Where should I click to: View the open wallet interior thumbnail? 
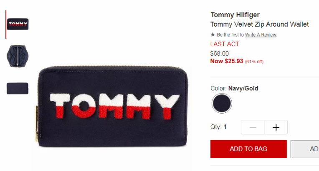point(18,56)
